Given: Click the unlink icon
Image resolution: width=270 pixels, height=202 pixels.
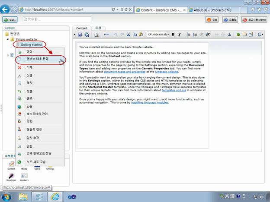Looking at the screenshot, I should click(223, 35).
